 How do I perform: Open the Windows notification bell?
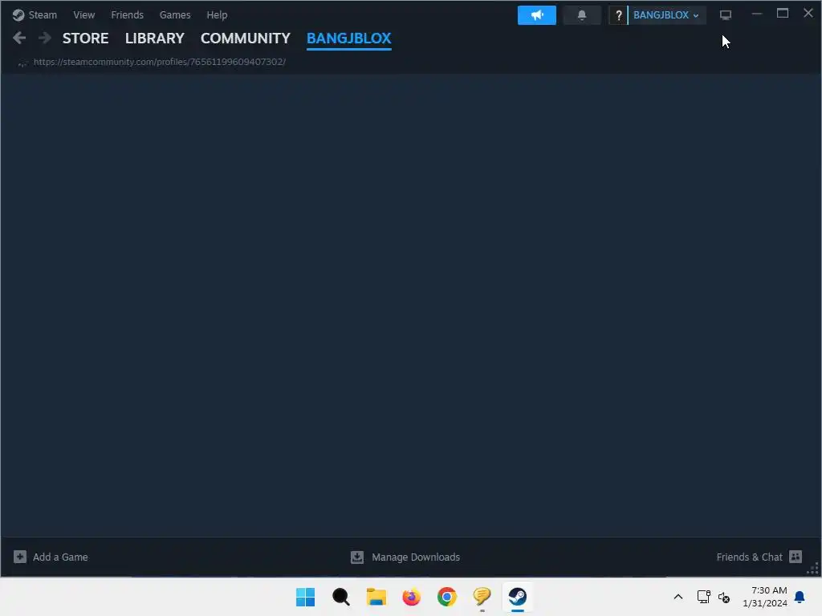[x=800, y=597]
